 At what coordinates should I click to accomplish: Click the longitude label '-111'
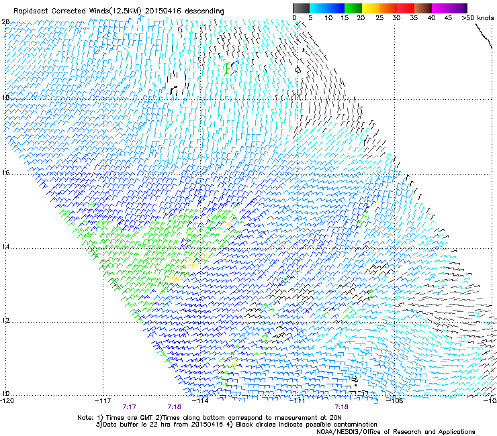pos(297,401)
